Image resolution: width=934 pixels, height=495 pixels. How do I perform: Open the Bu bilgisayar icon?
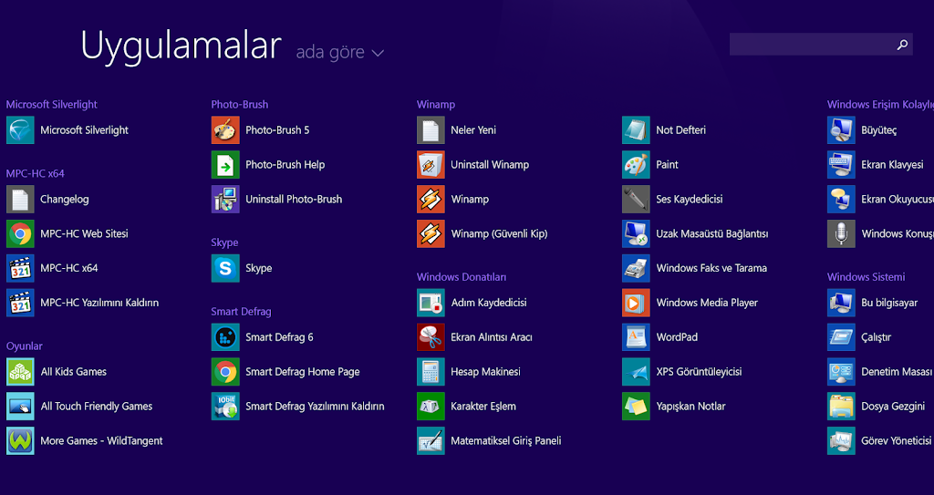pyautogui.click(x=841, y=303)
